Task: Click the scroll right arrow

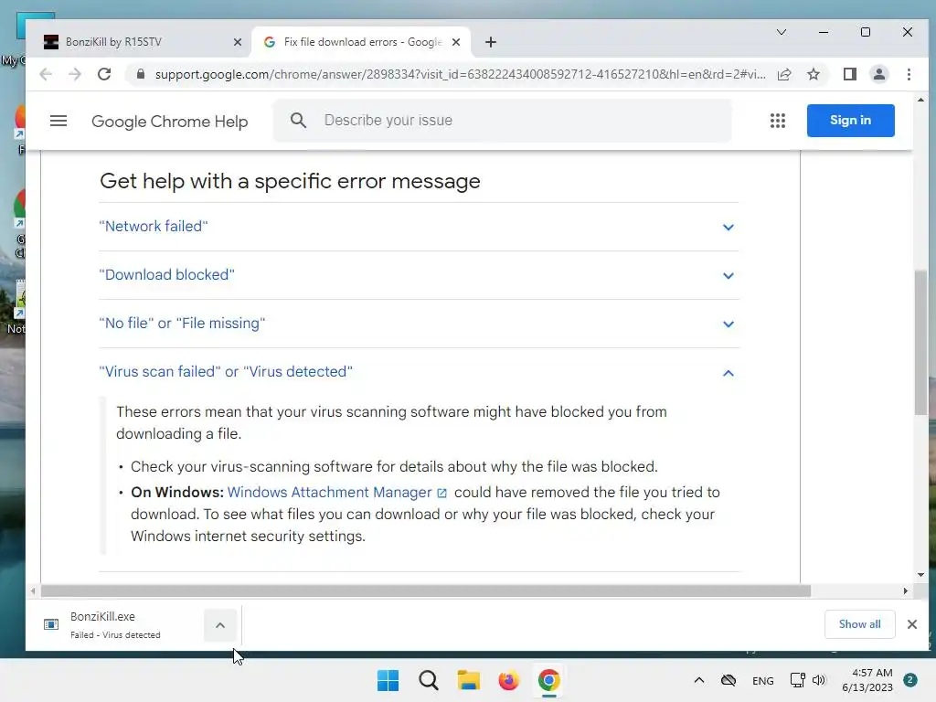Action: click(905, 591)
